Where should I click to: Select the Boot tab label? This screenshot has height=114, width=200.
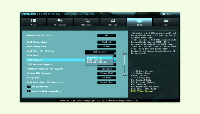(x=139, y=25)
